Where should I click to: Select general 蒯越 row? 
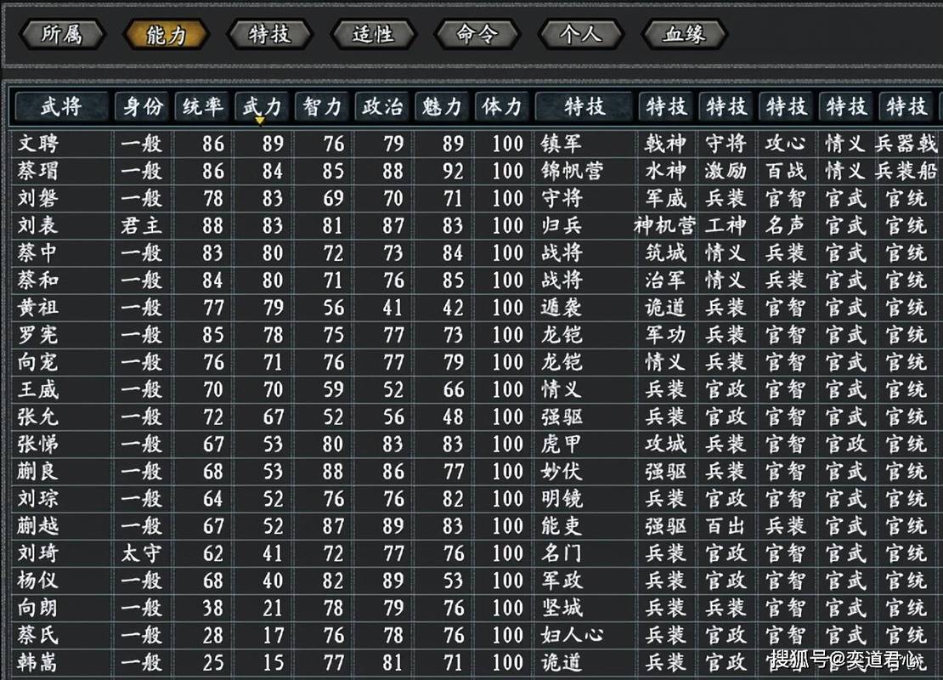[475, 526]
